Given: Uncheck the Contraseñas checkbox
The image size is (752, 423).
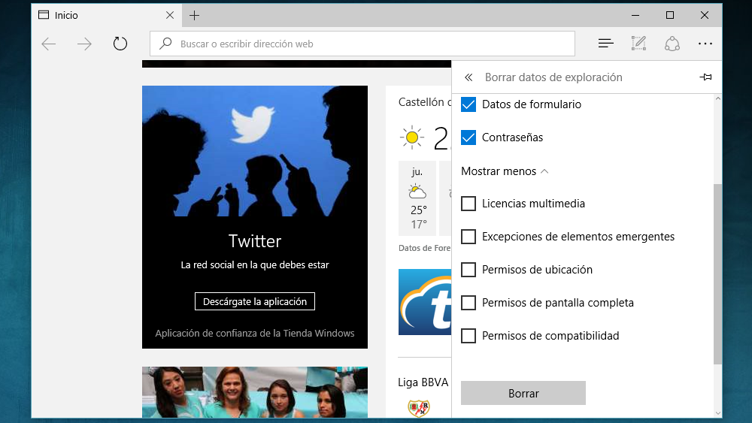Looking at the screenshot, I should click(468, 137).
